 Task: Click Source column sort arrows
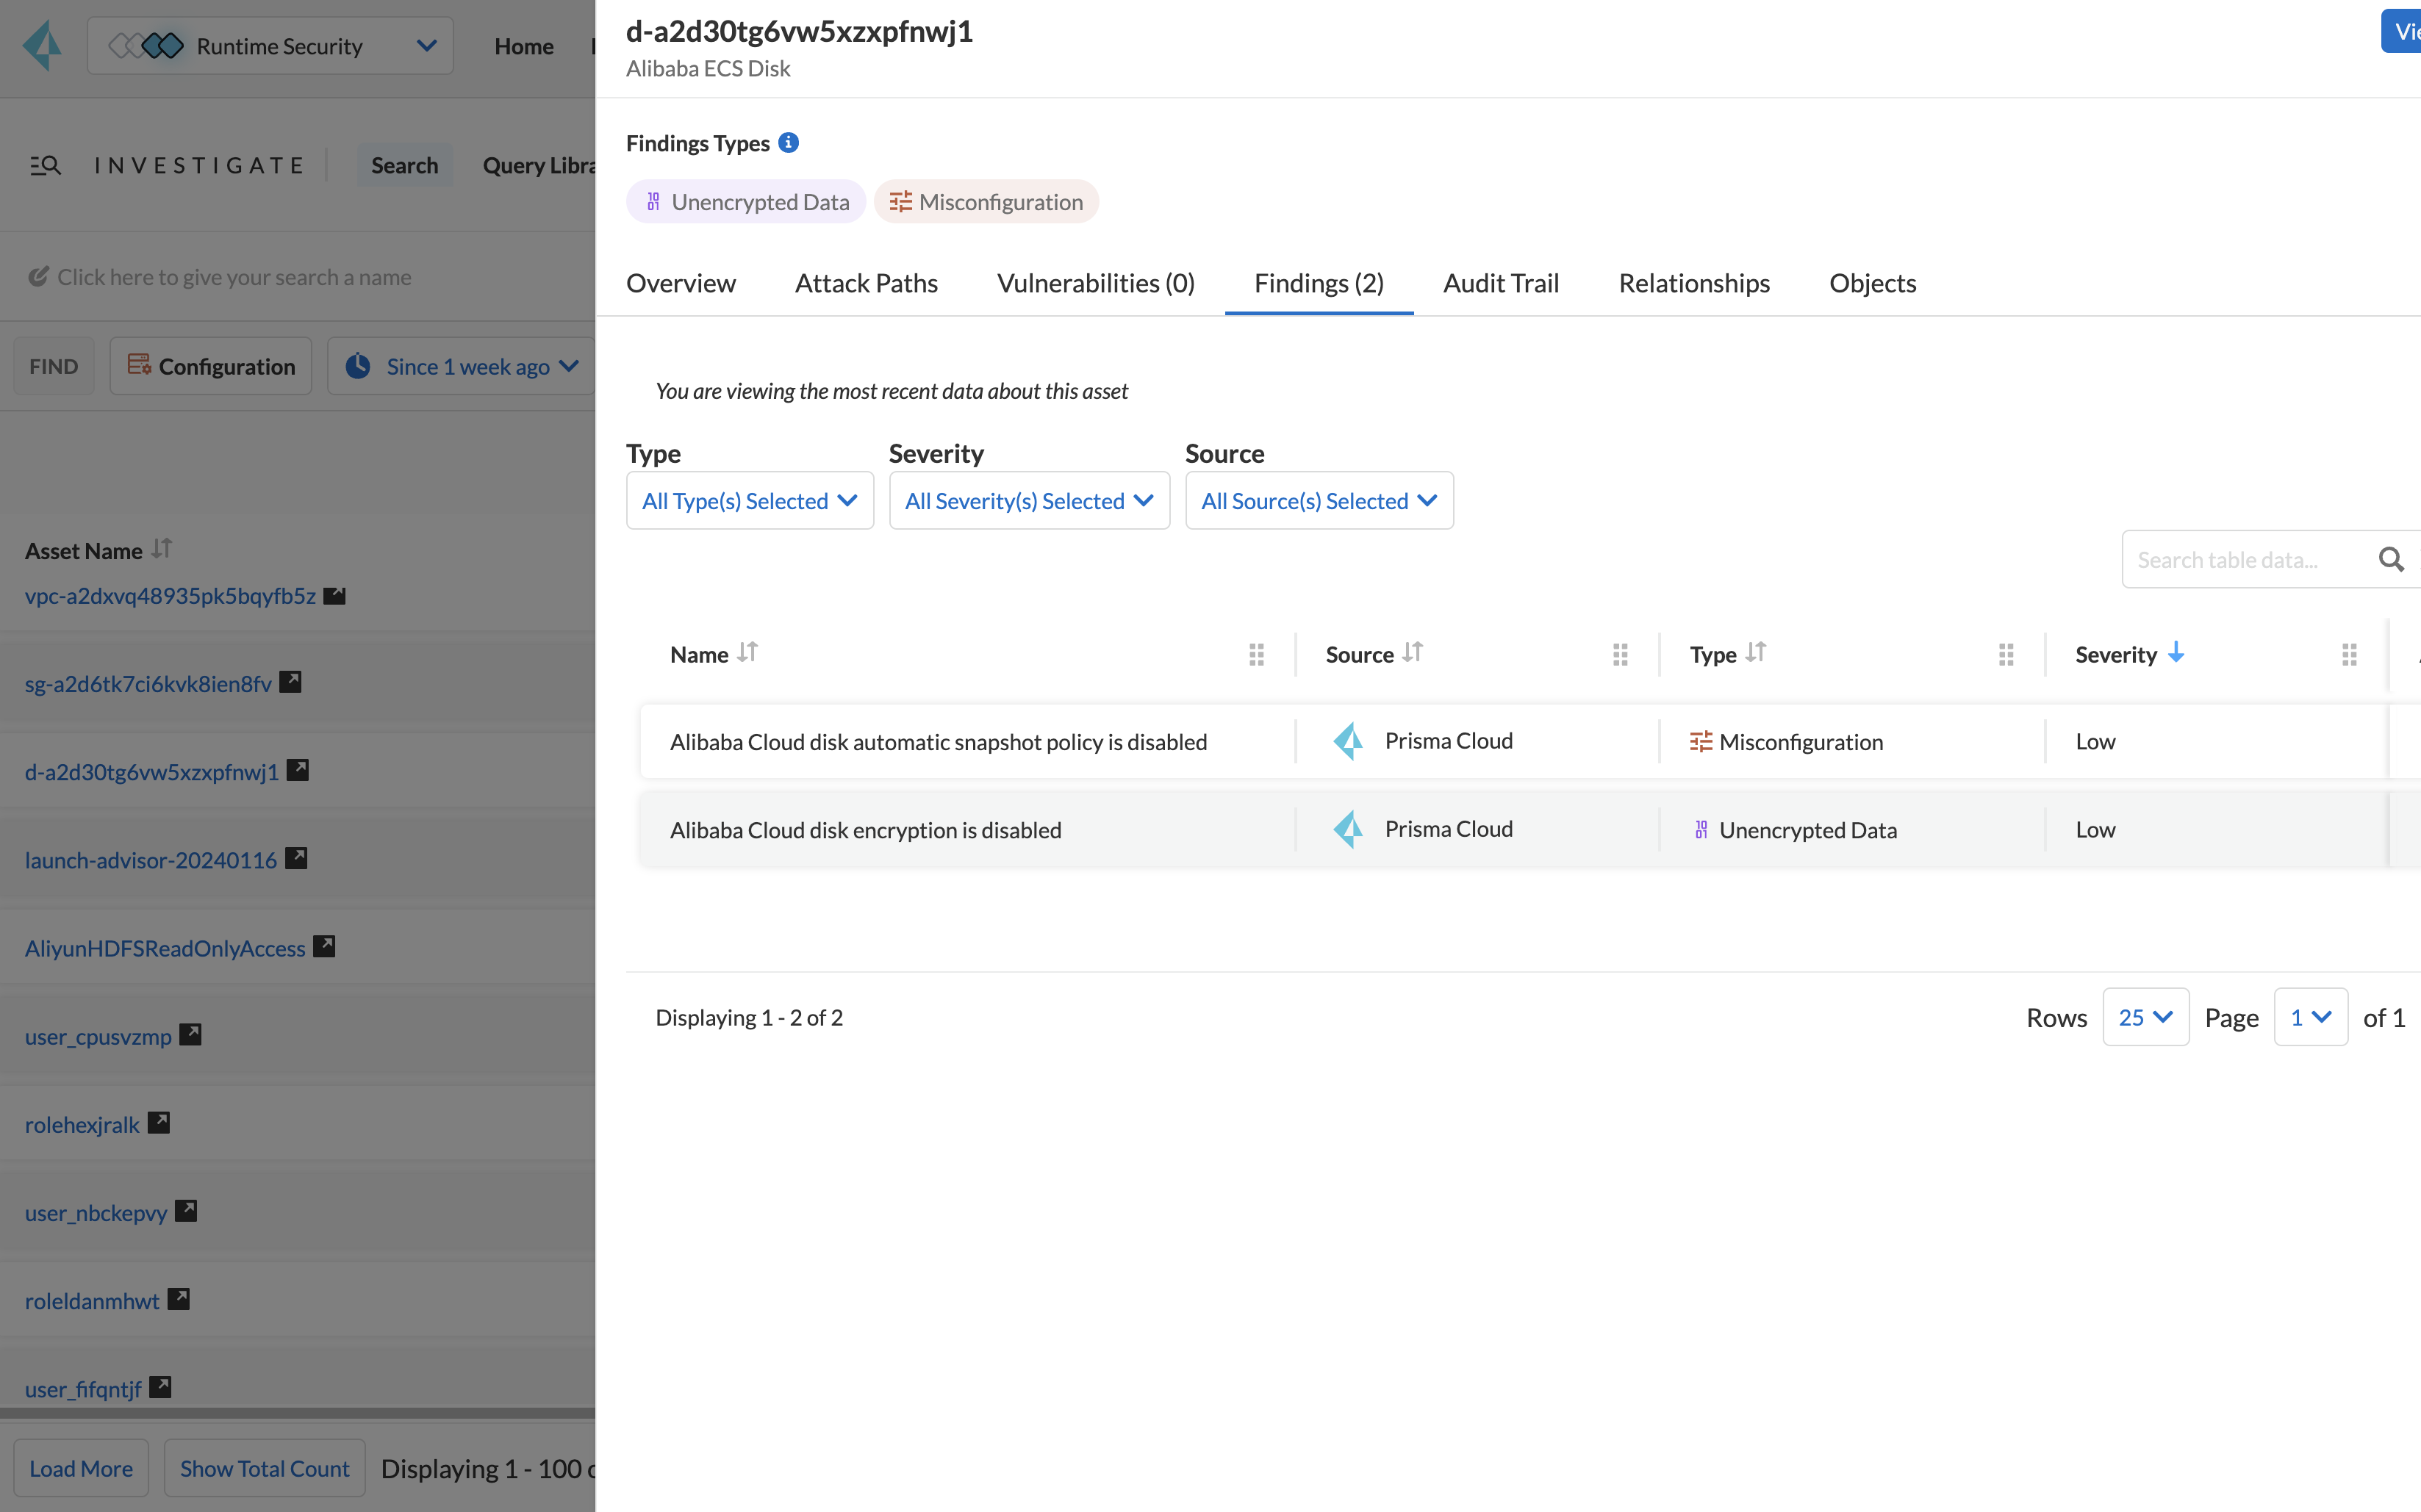tap(1412, 653)
